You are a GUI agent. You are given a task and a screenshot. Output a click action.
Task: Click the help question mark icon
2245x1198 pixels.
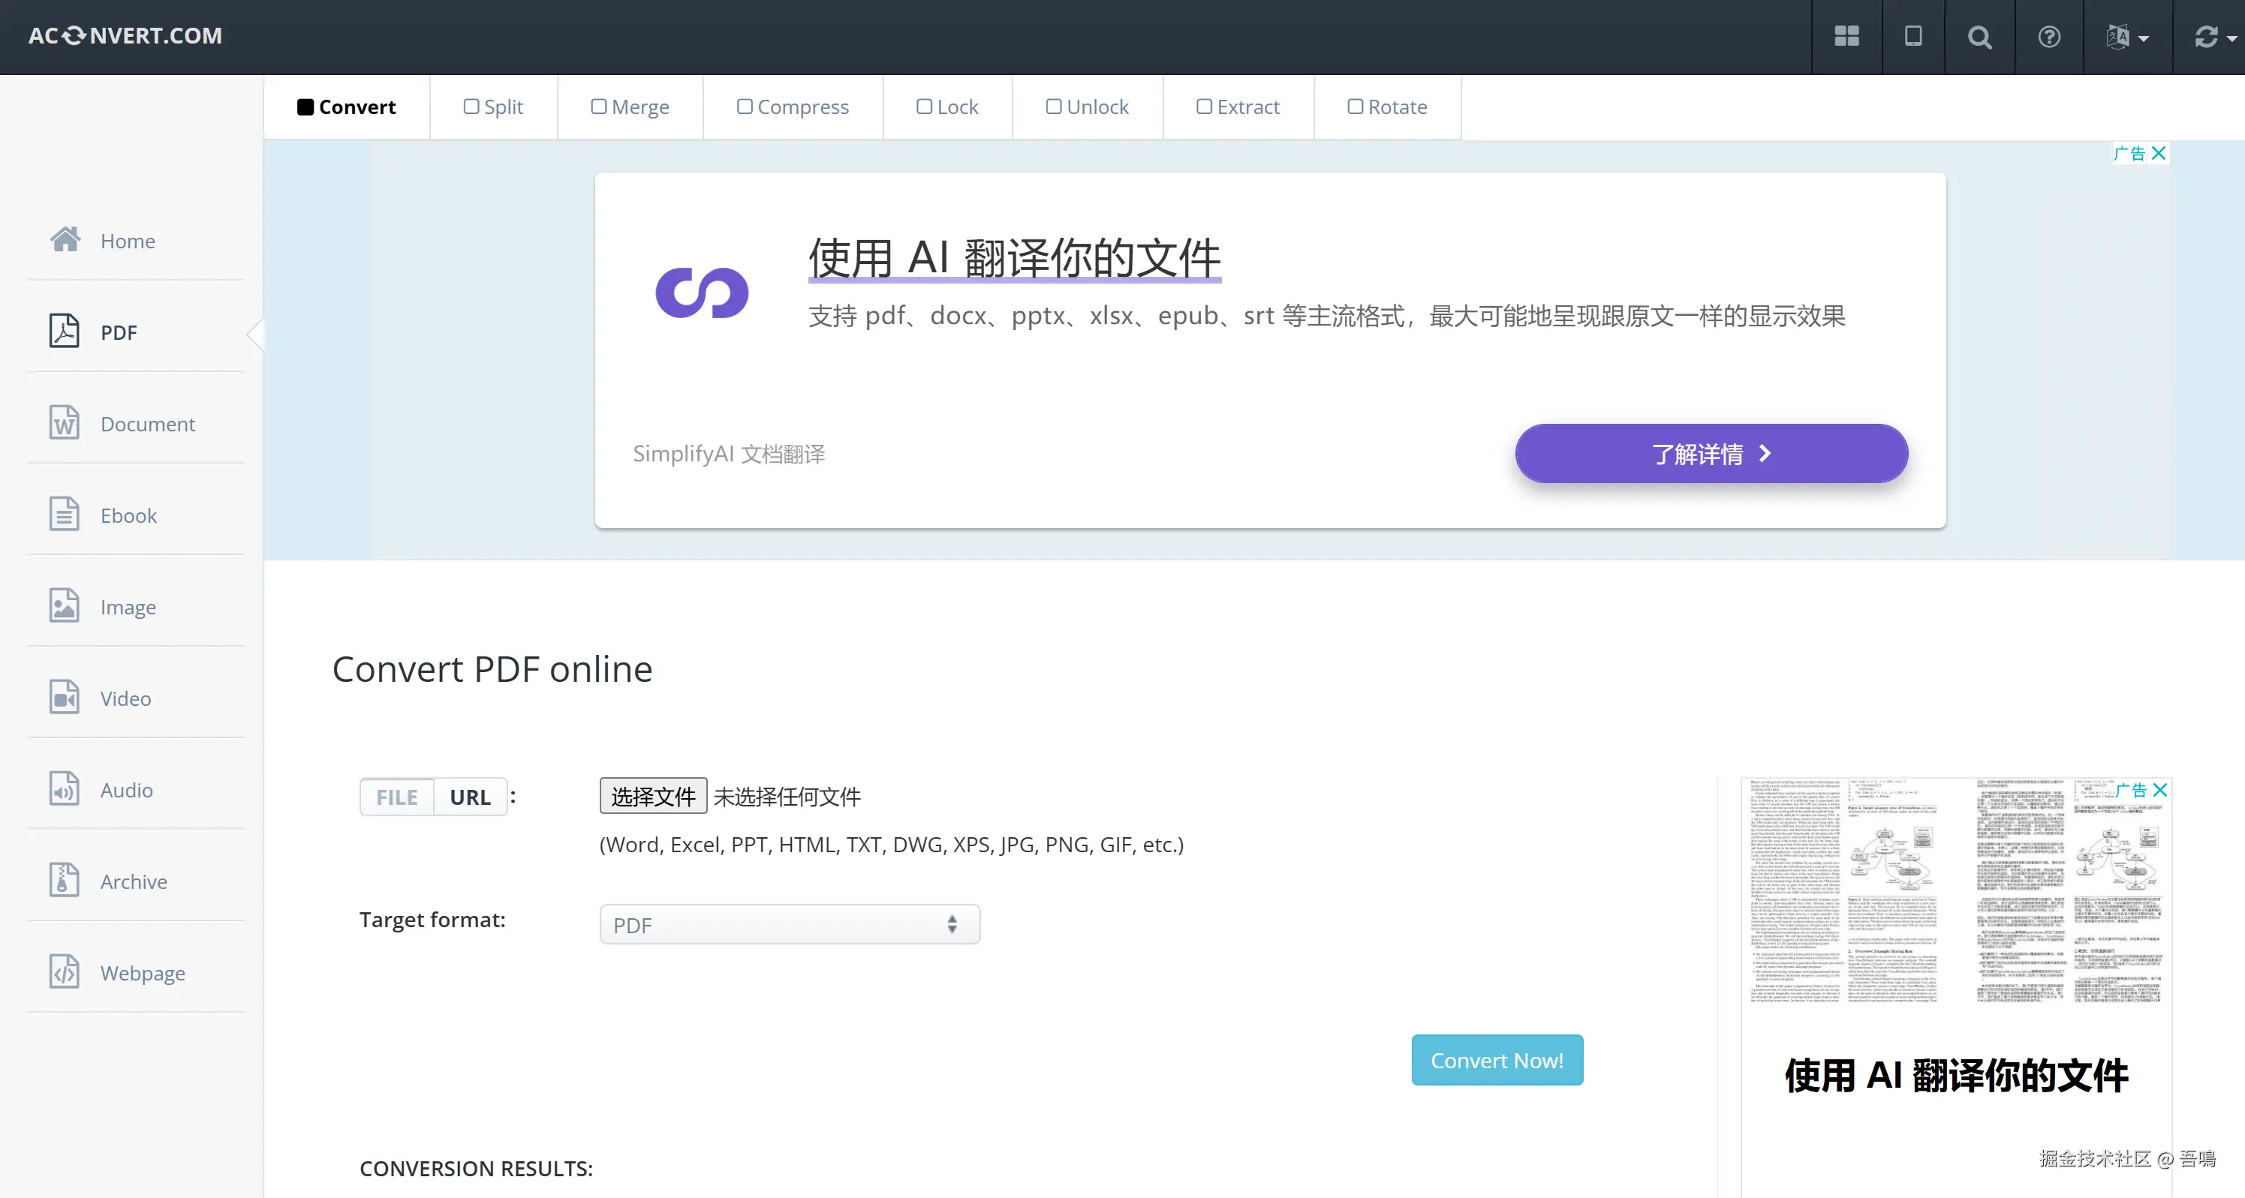point(2049,37)
